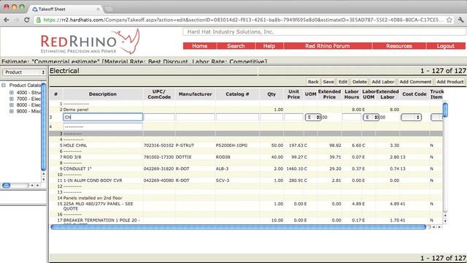
Task: Bookmark page with star icon
Action: click(449, 20)
